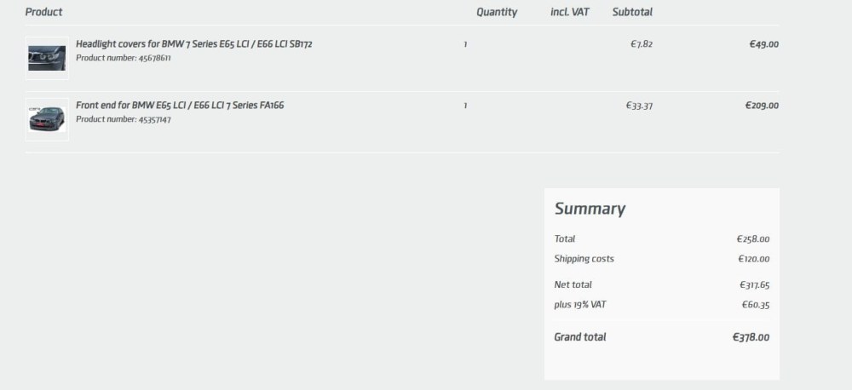Image resolution: width=852 pixels, height=390 pixels.
Task: Click the Summary heading
Action: pyautogui.click(x=590, y=209)
